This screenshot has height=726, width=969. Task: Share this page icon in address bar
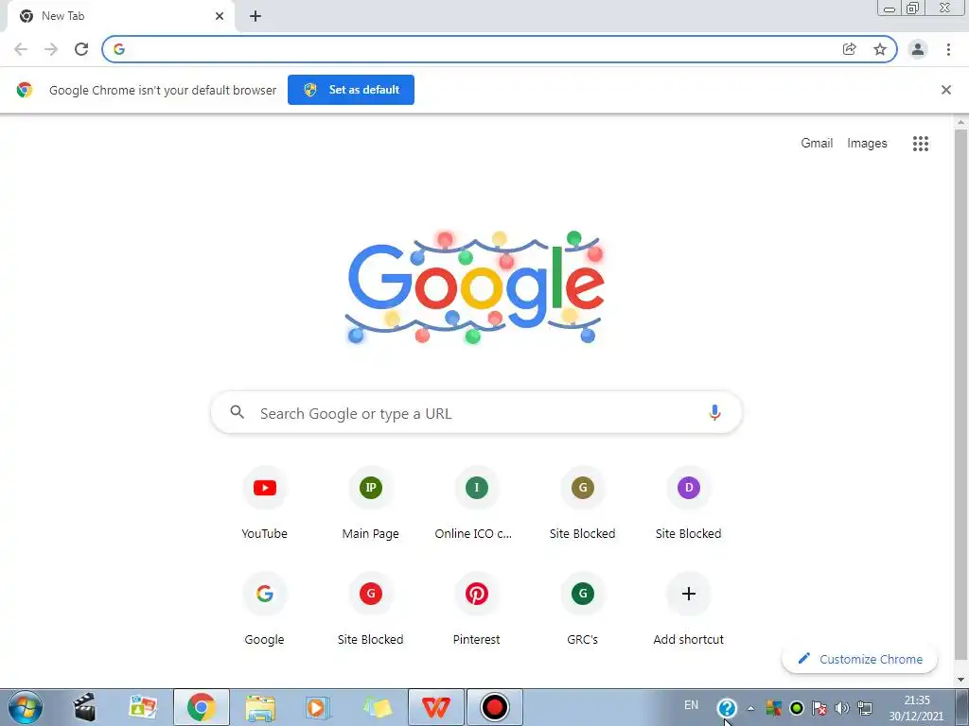click(x=849, y=49)
